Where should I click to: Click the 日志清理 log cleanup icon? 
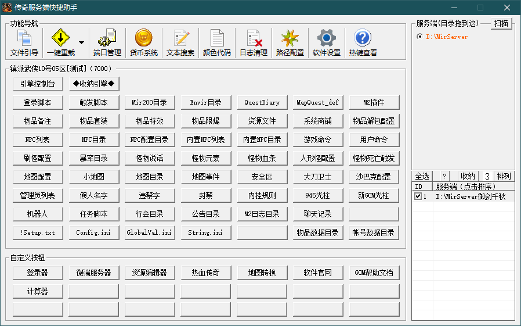(254, 43)
